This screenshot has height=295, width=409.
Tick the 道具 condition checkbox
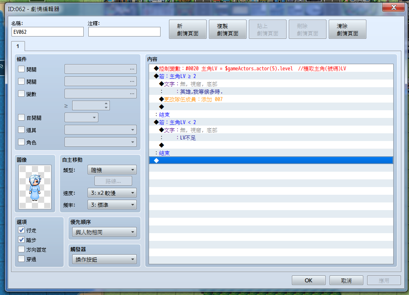[22, 129]
